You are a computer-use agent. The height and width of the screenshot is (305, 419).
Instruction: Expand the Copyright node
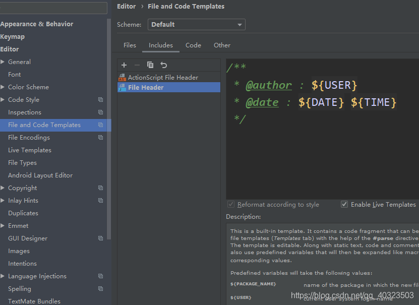pos(3,188)
